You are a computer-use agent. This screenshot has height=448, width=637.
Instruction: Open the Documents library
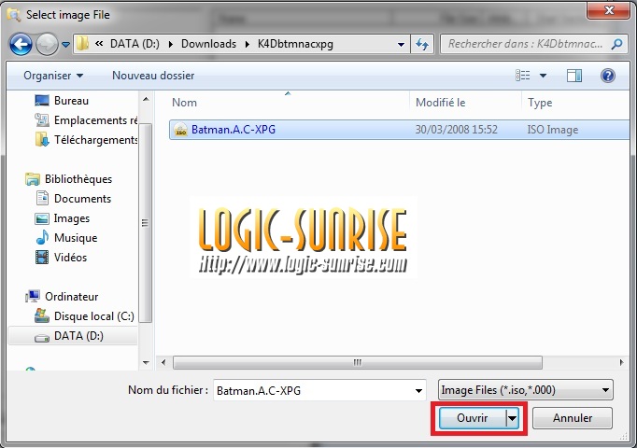(x=82, y=199)
